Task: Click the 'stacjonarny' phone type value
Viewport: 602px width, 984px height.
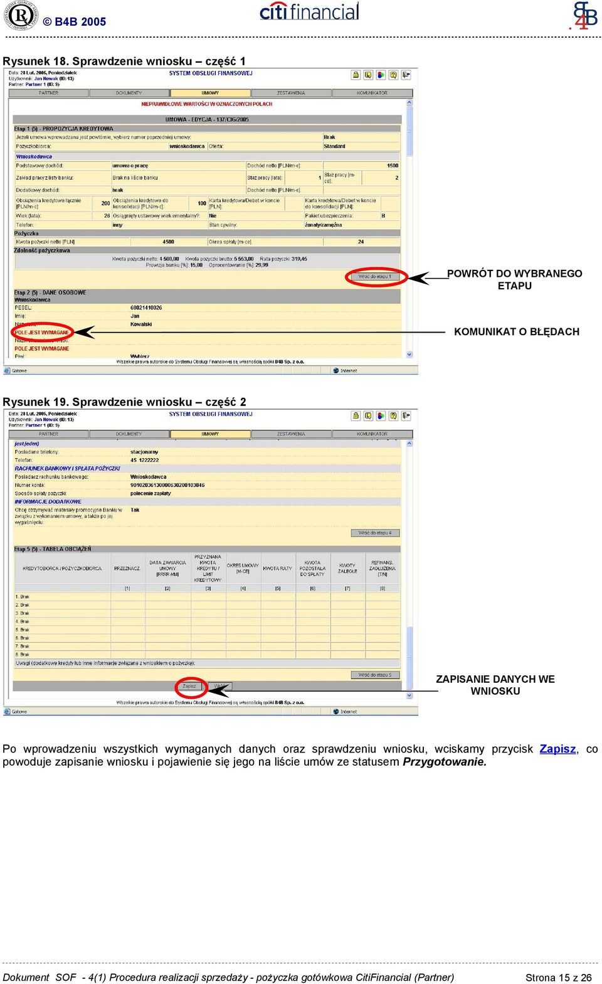Action: (x=144, y=452)
